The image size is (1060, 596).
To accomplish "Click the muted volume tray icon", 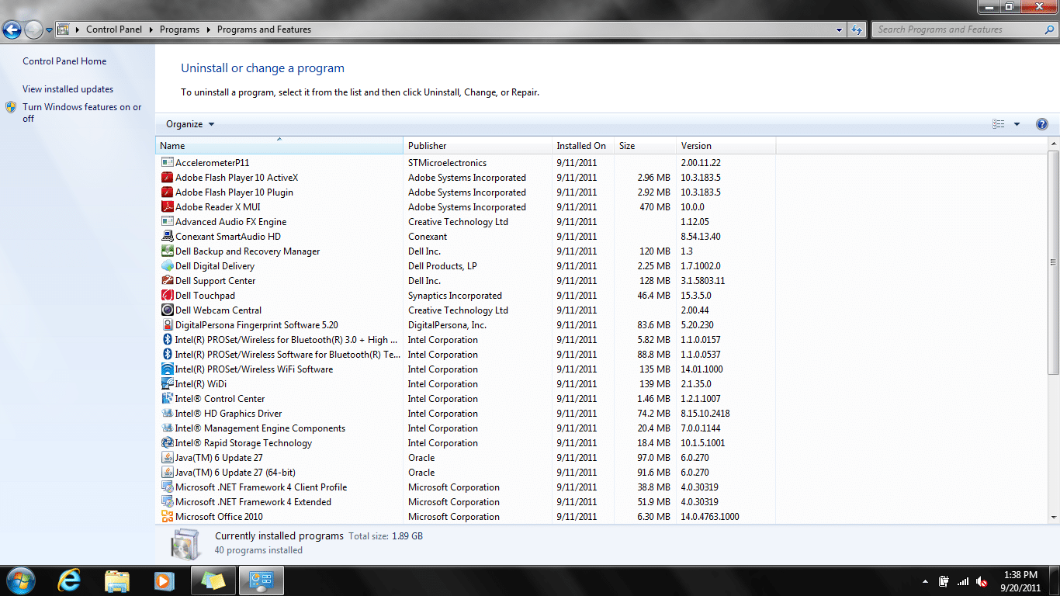I will pyautogui.click(x=982, y=581).
